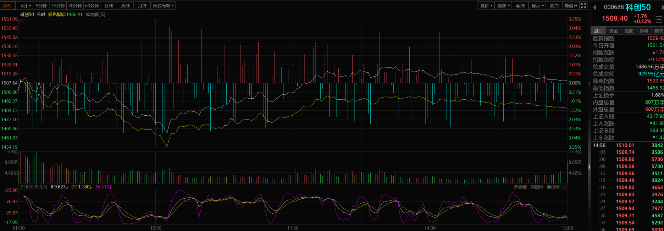Click the plus icon at chart corner
The image size is (664, 231).
tap(21, 22)
